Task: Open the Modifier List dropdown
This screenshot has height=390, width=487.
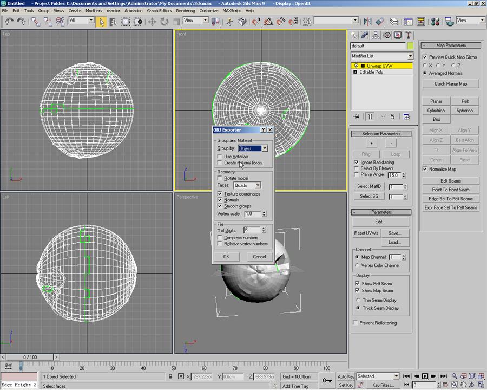Action: point(410,56)
